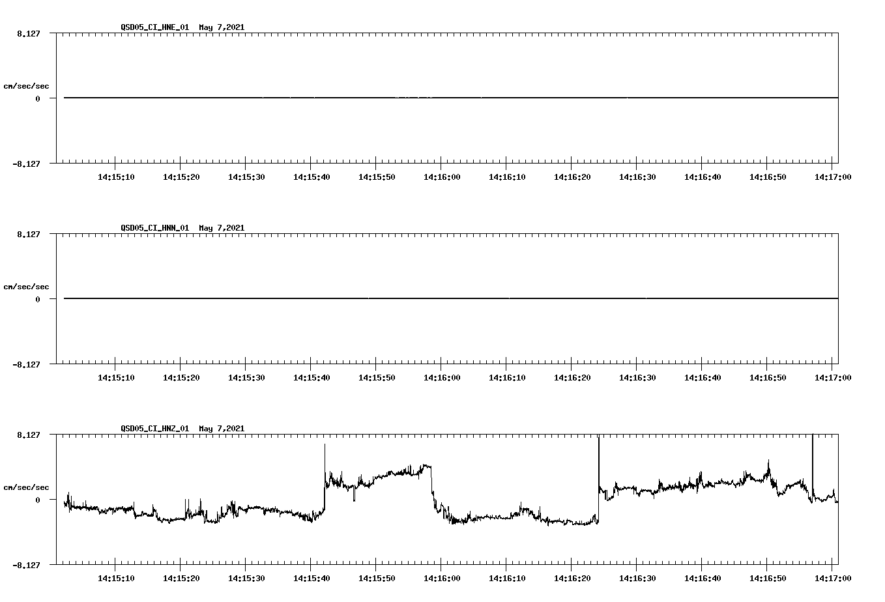Select the 14:15:40 timestamp under HNZ trace

click(311, 577)
